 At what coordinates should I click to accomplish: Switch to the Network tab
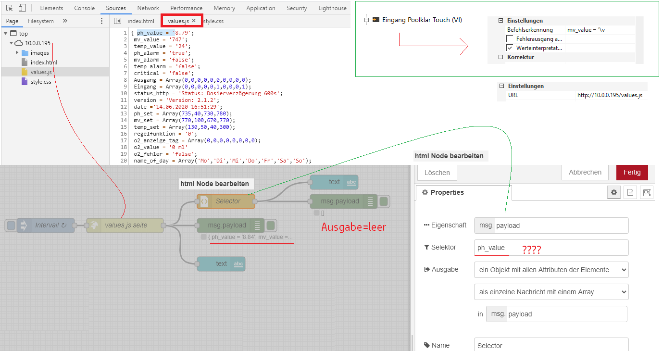(x=148, y=8)
